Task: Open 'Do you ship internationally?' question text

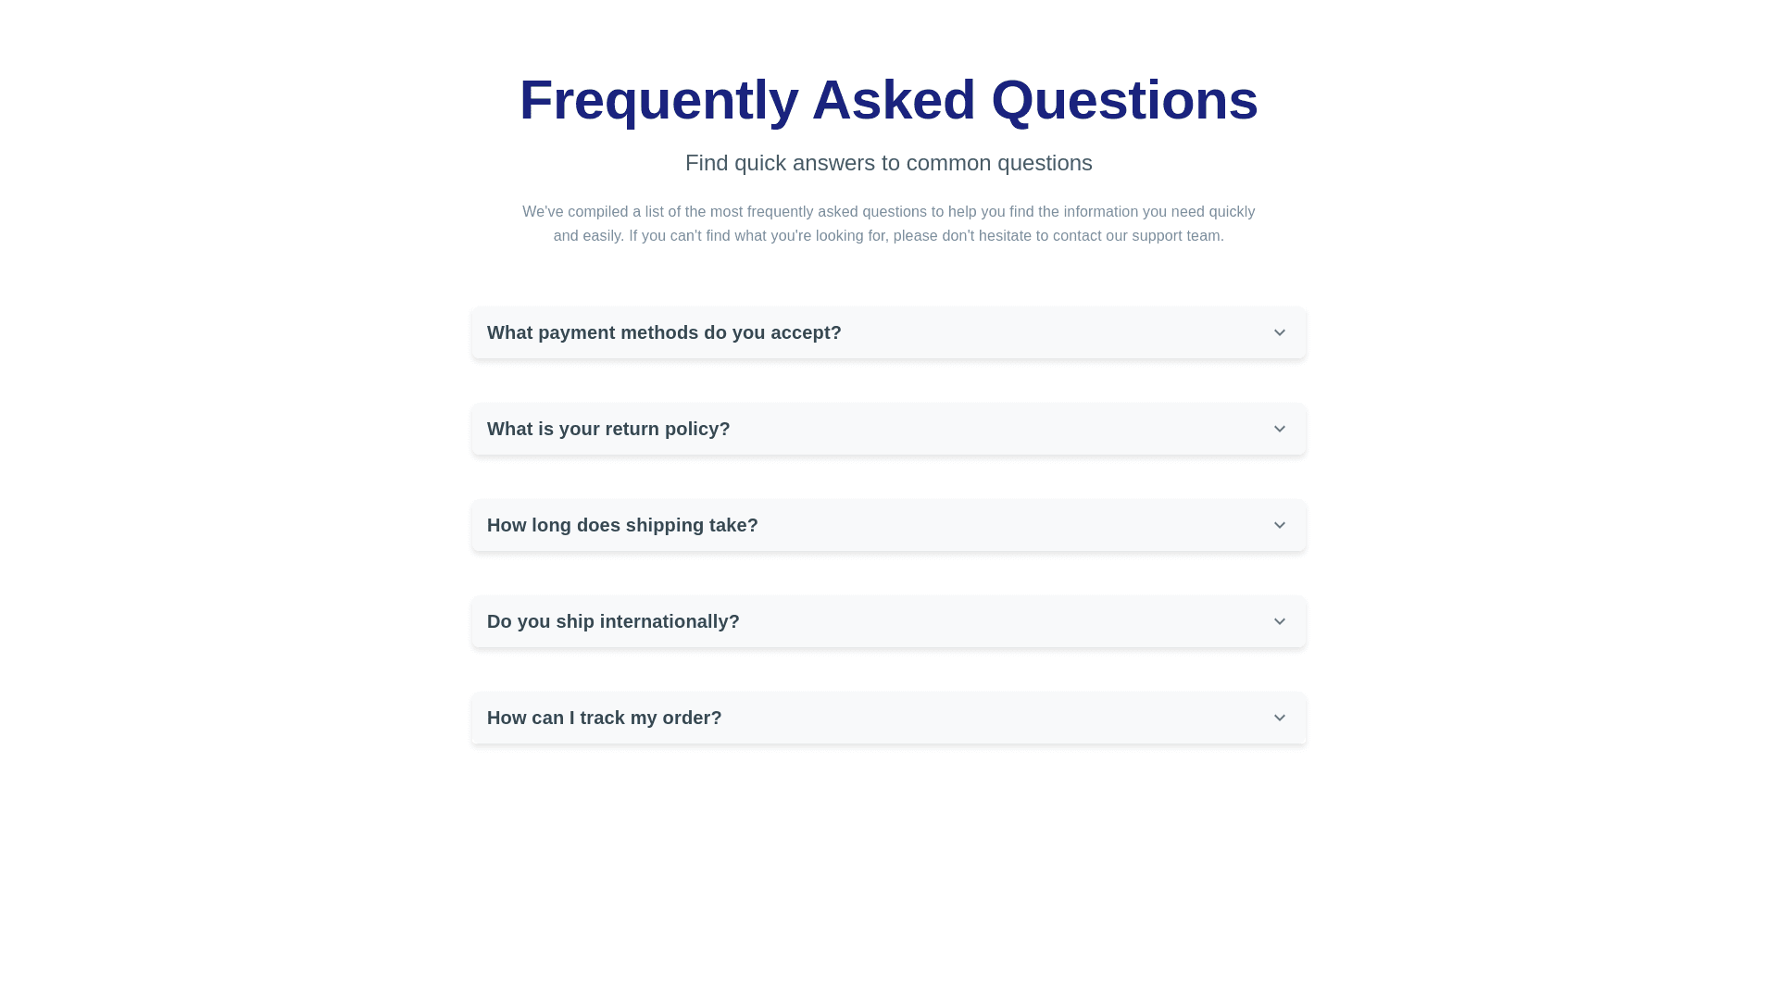Action: [613, 621]
